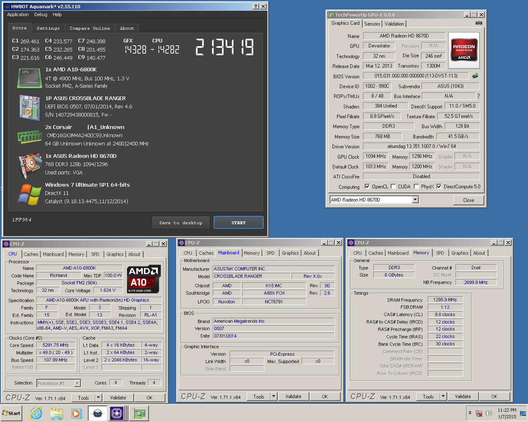
Task: Open Internet Explorer from the taskbar
Action: 36,413
